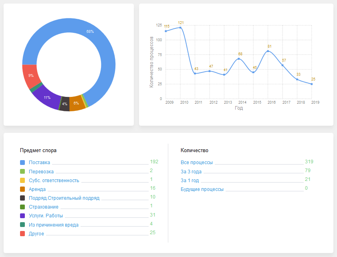Screen dimensions: 337x257
Task: Select the За 1 год link
Action: point(190,181)
